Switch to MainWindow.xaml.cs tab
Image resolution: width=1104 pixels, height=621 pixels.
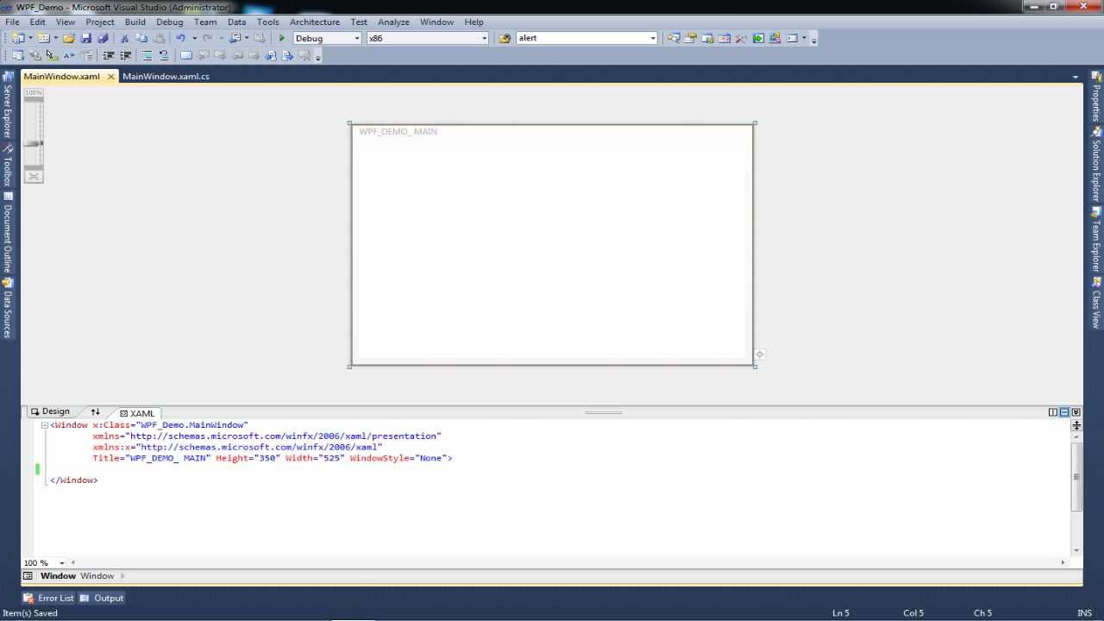166,76
